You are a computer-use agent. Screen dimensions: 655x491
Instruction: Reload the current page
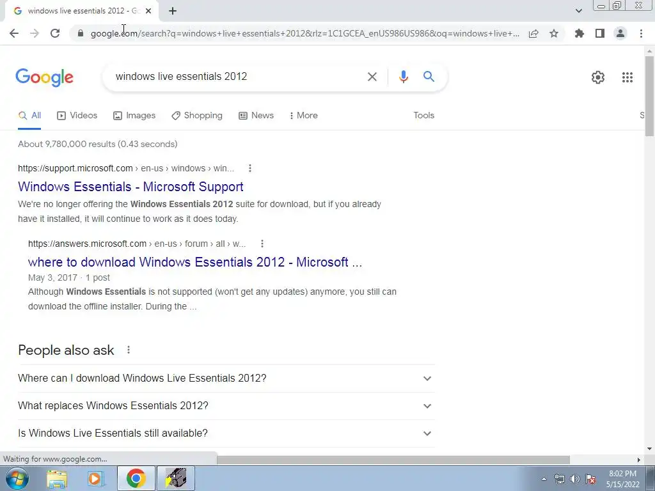(55, 33)
